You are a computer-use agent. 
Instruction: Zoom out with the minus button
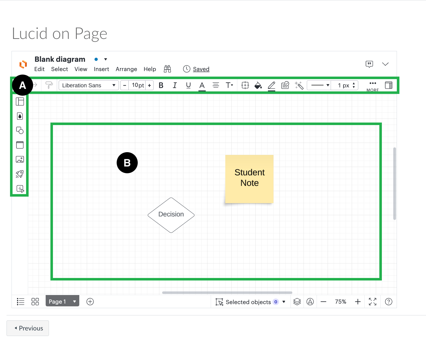[323, 302]
